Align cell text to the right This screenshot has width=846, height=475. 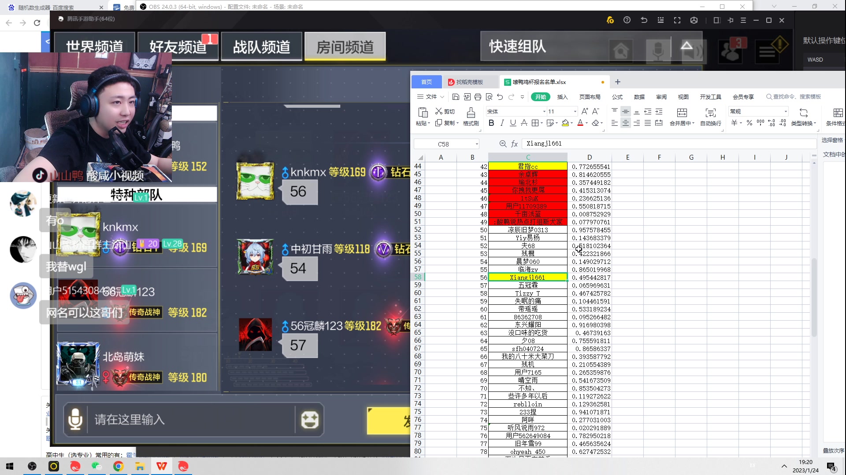click(x=637, y=123)
